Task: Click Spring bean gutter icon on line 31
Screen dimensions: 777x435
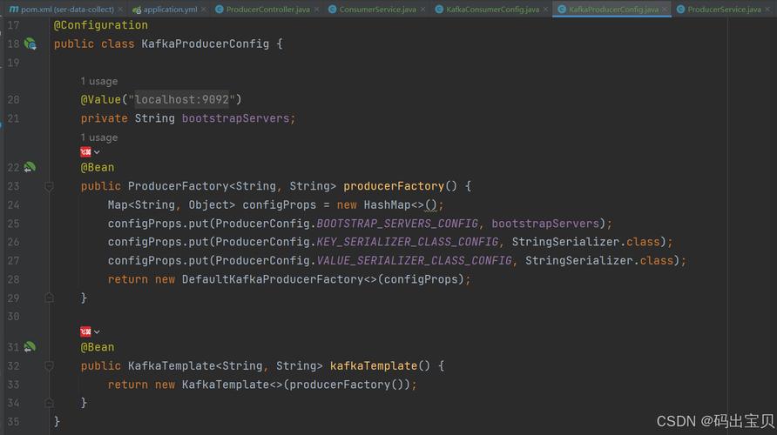Action: 30,347
